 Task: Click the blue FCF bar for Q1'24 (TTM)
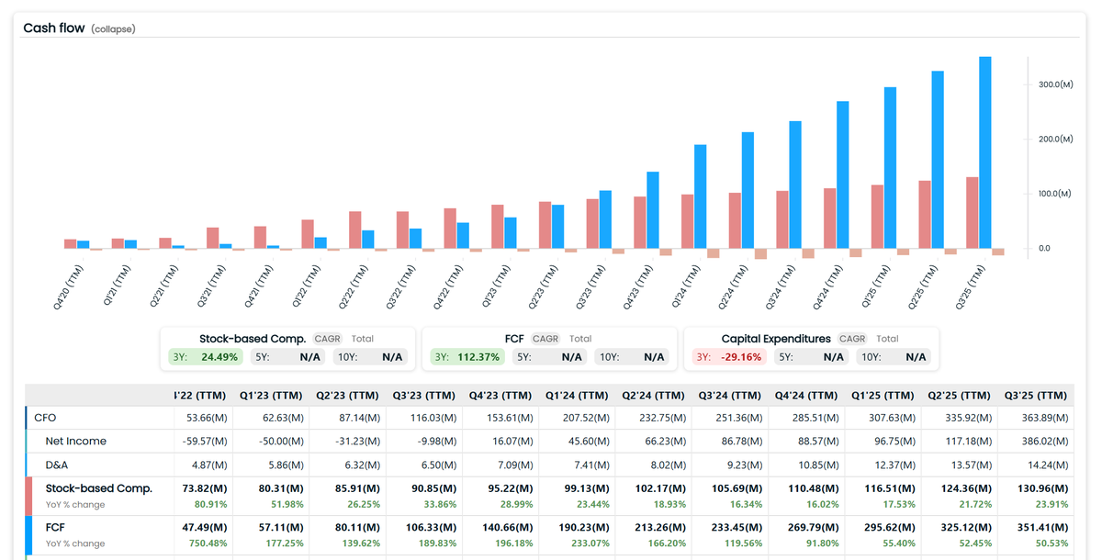click(700, 196)
